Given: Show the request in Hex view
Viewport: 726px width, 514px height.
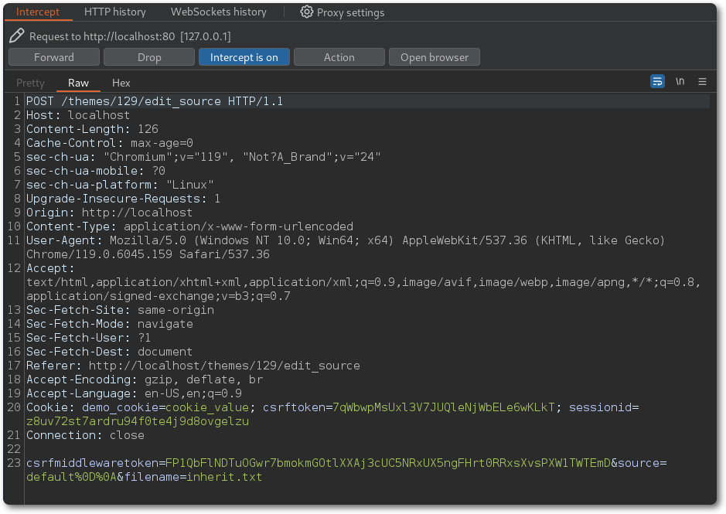Looking at the screenshot, I should pyautogui.click(x=121, y=83).
